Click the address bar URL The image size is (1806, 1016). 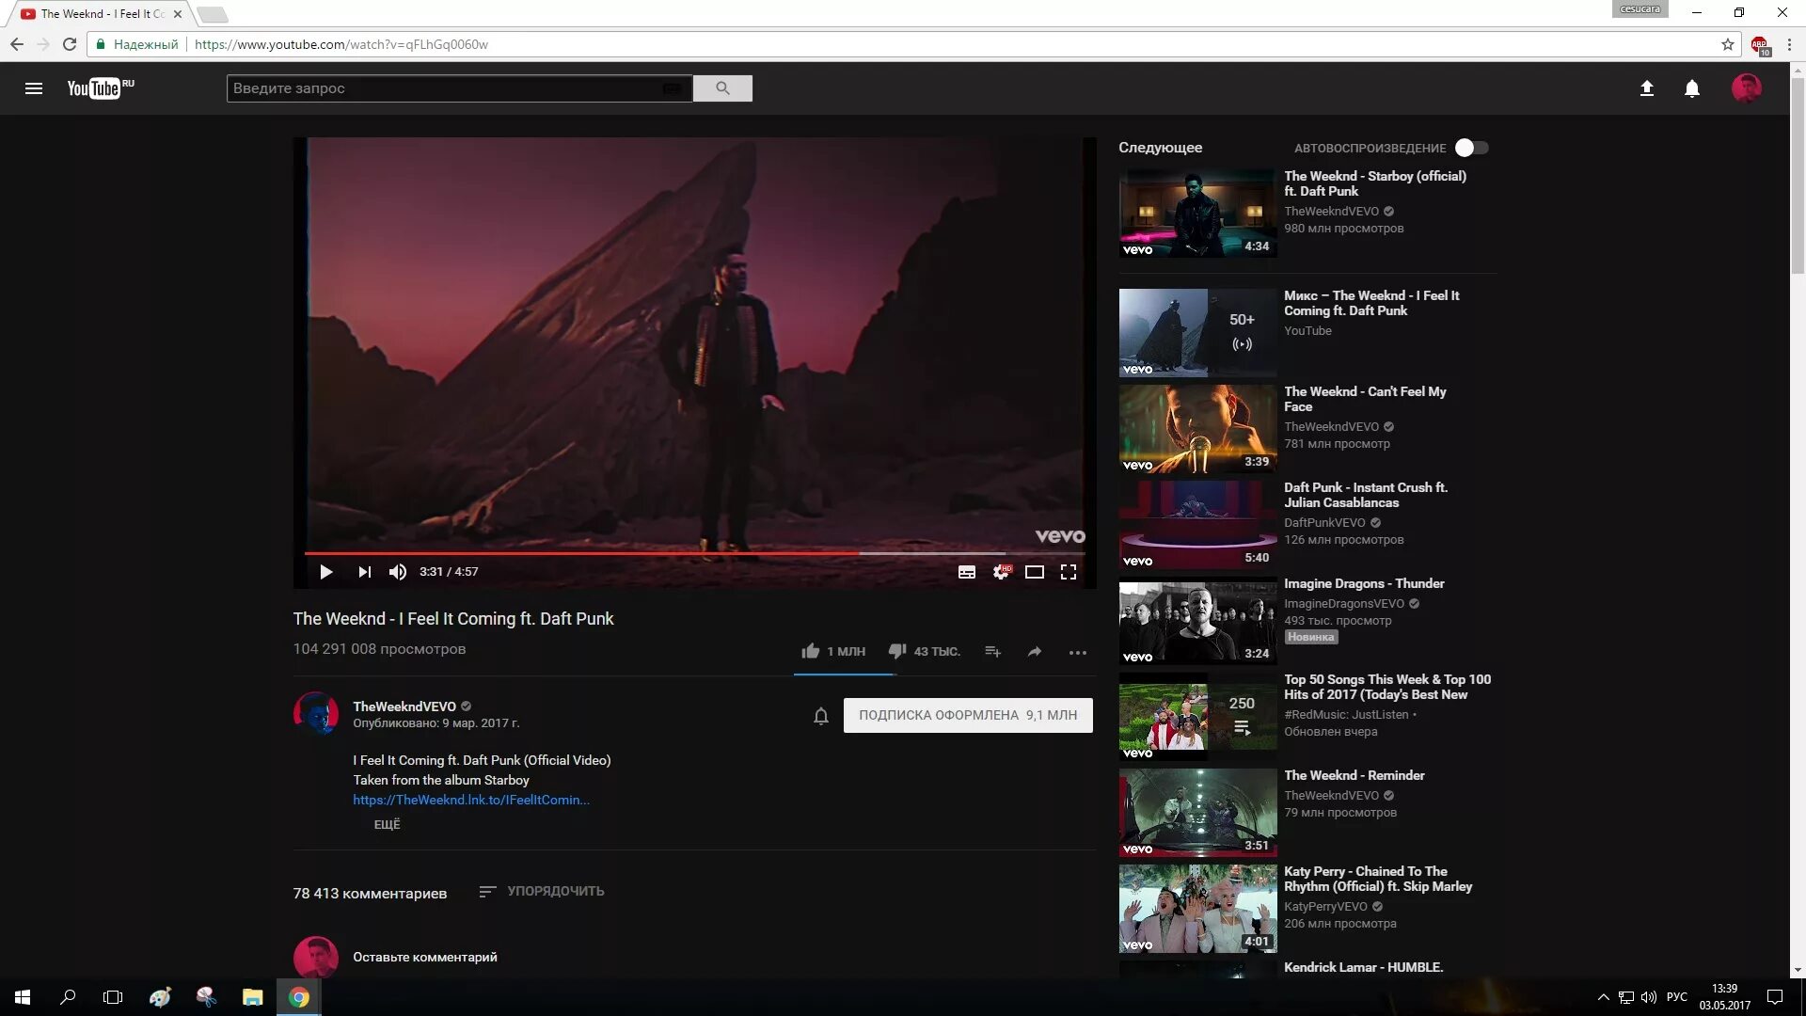(x=341, y=44)
